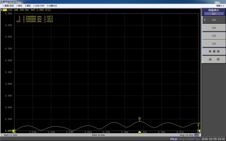Viewport: 226px width, 141px height.
Task: Click the Stop 2.4 GHz field
Action: coord(186,135)
